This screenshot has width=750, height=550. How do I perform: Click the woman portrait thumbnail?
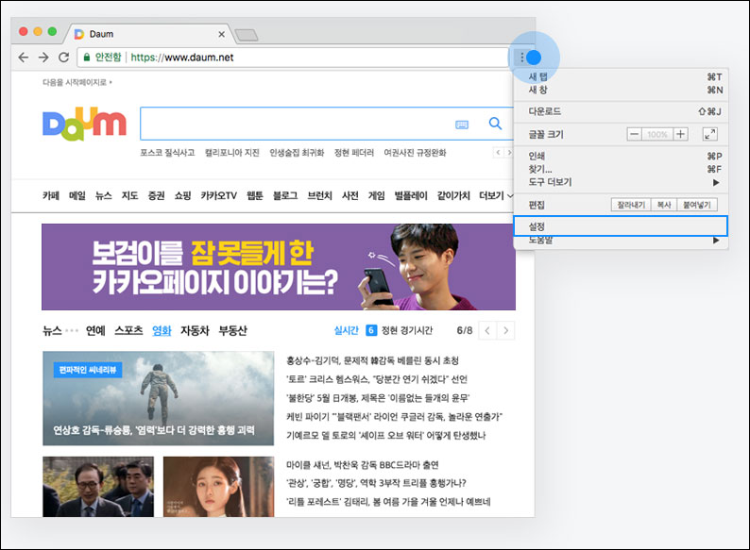[x=218, y=487]
